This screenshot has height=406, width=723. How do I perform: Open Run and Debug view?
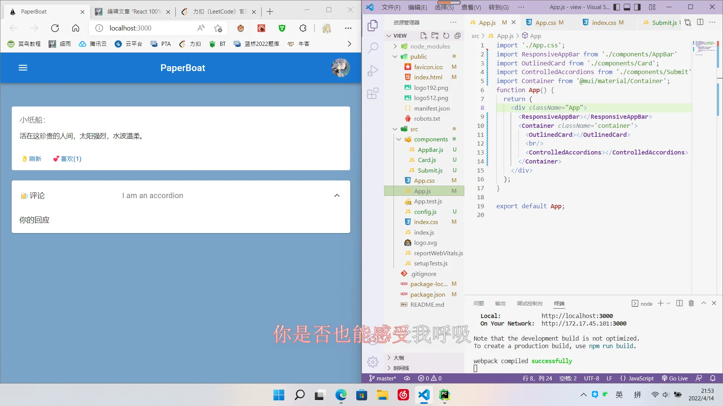tap(373, 71)
